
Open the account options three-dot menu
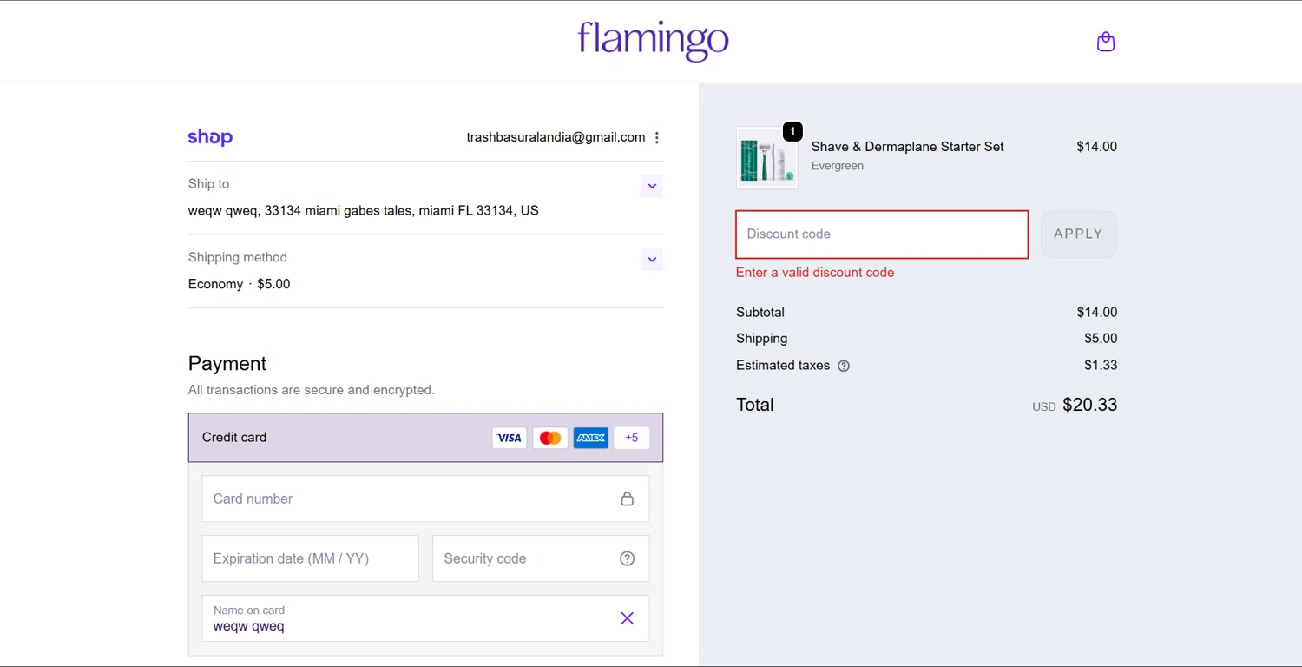point(657,137)
